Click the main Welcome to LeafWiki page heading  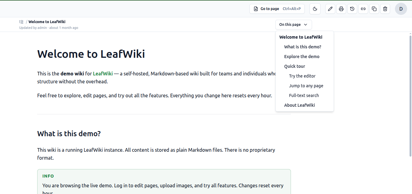click(91, 54)
